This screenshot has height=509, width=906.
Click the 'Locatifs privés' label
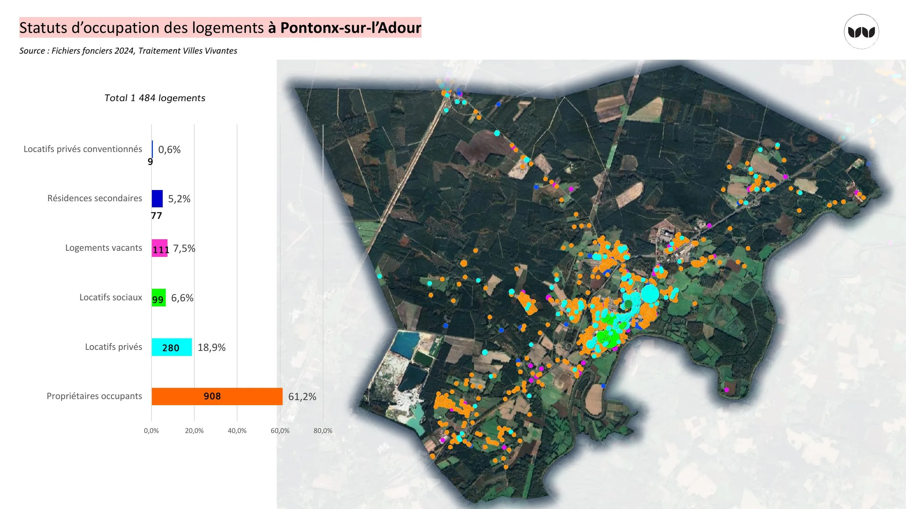[114, 347]
